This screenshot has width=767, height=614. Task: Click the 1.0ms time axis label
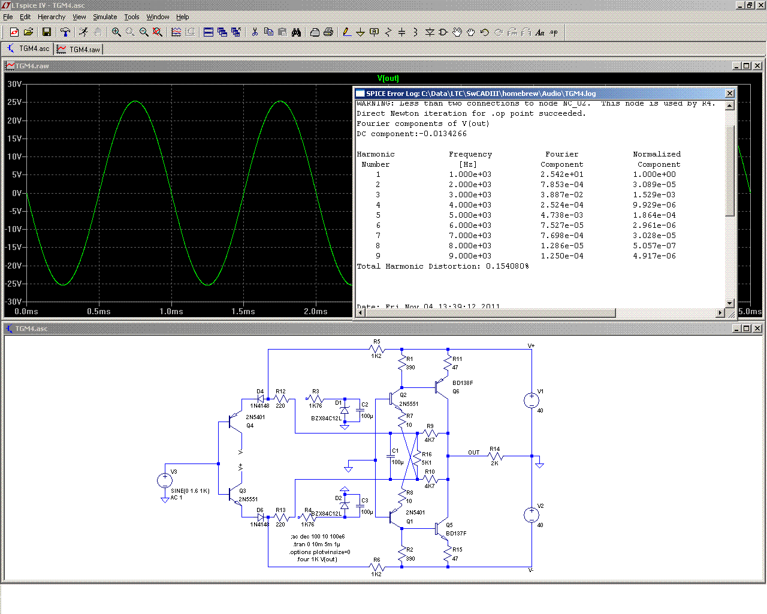tap(171, 312)
